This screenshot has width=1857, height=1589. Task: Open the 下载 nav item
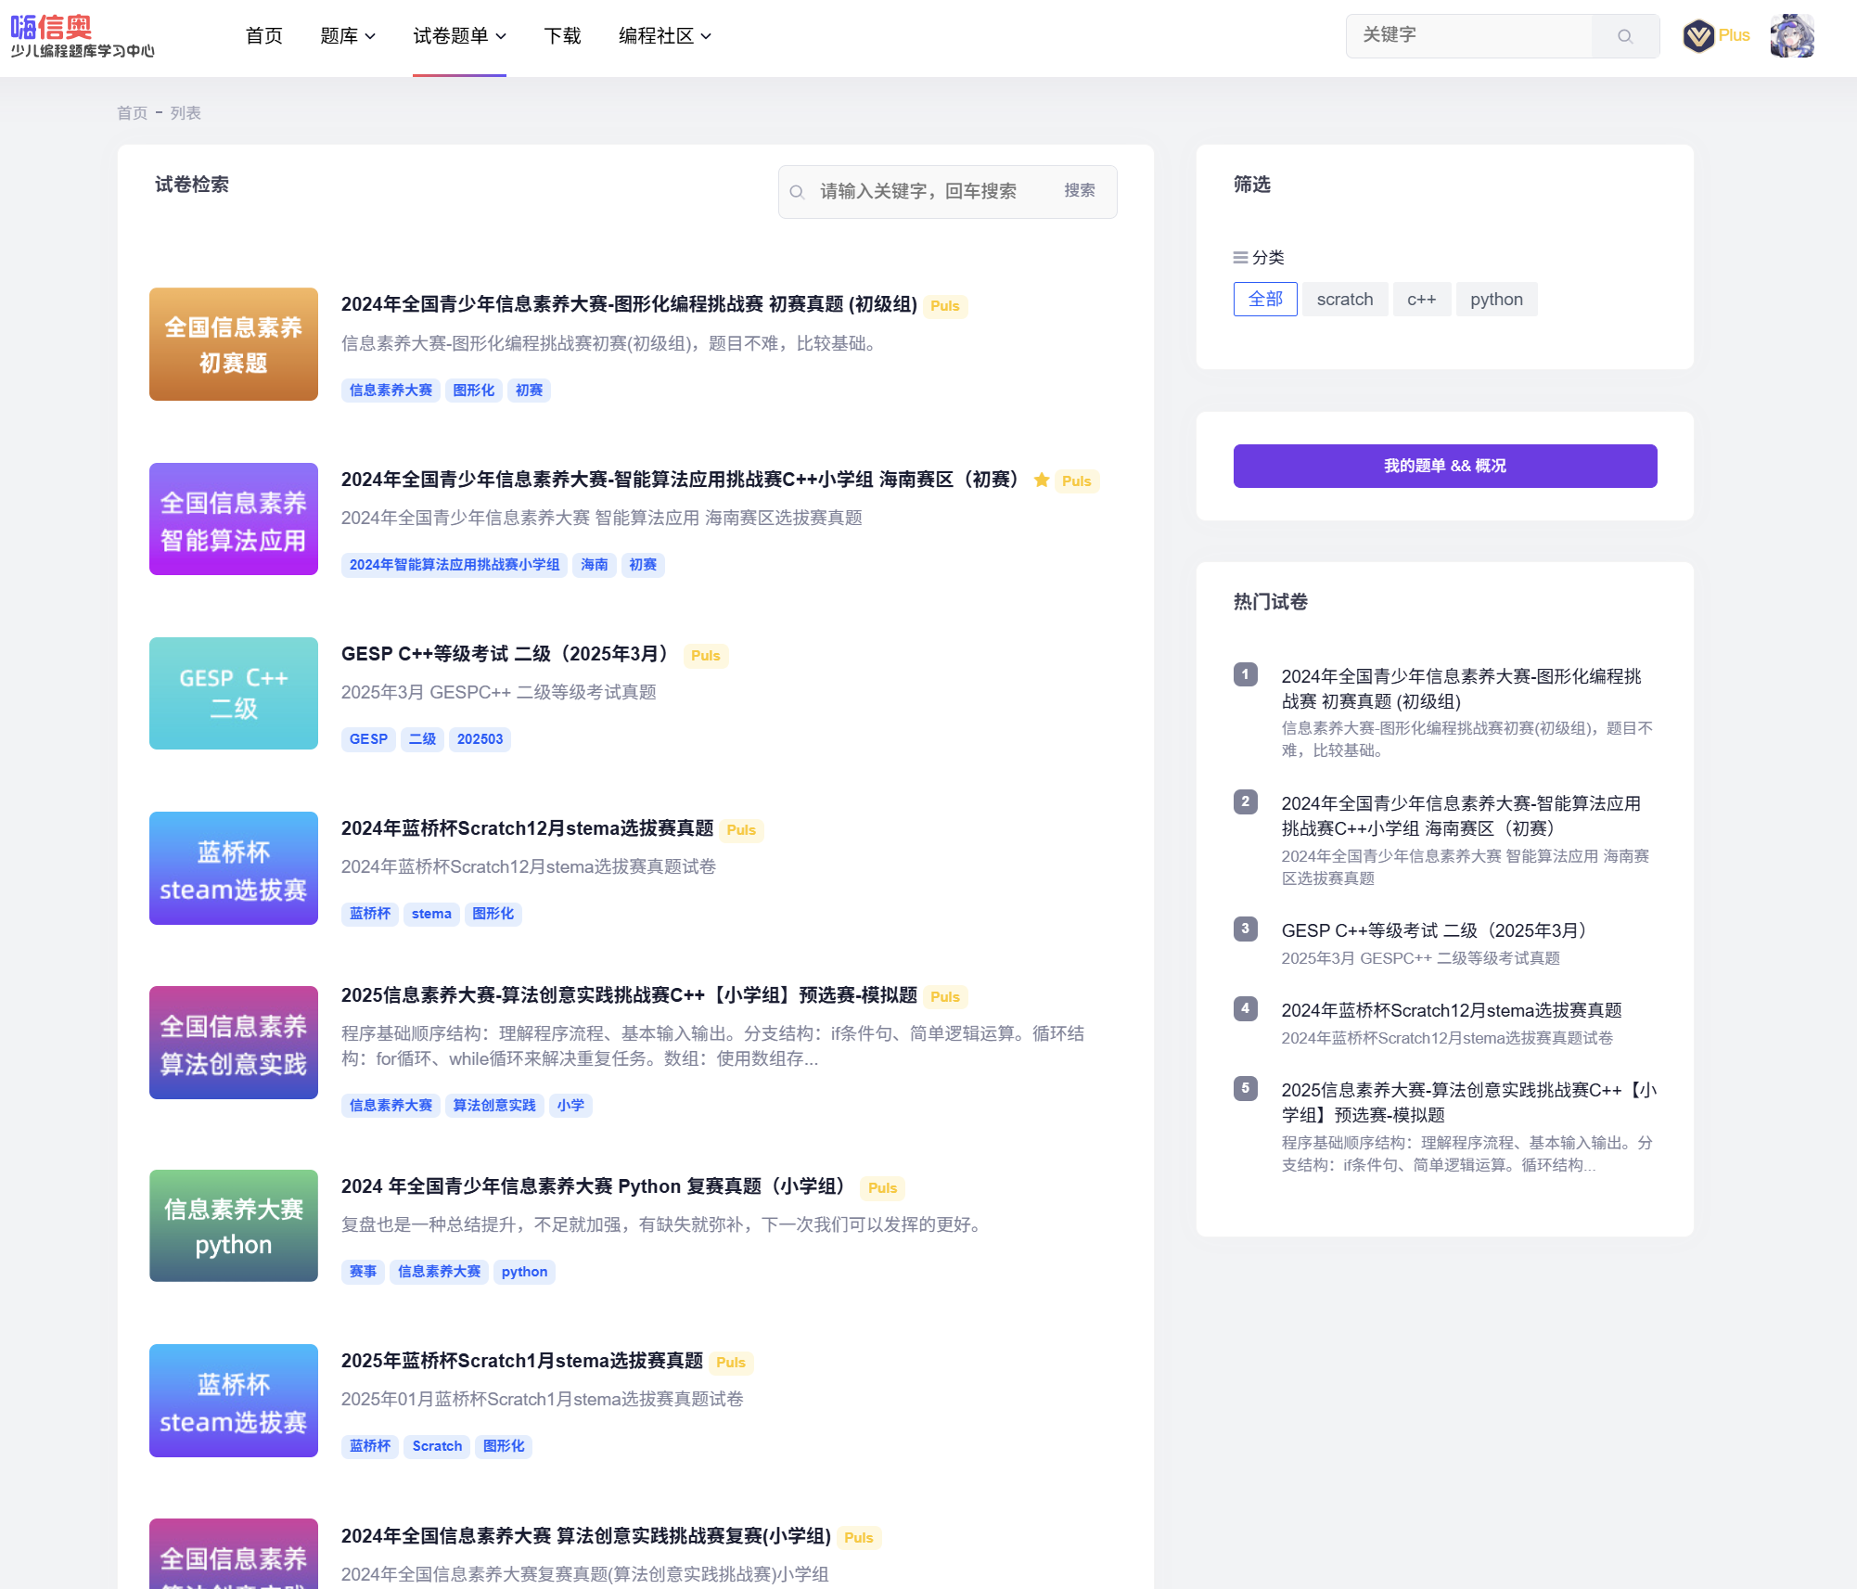[x=562, y=36]
